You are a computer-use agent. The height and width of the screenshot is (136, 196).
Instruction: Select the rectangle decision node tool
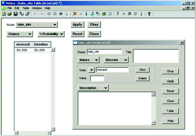[55, 14]
